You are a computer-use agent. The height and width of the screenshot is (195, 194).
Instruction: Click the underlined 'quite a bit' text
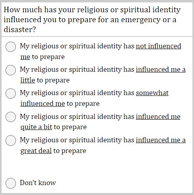(x=36, y=127)
